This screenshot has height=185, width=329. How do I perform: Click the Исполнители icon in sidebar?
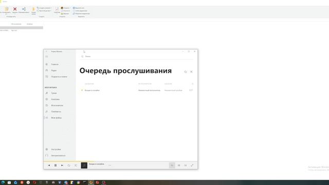[47, 105]
